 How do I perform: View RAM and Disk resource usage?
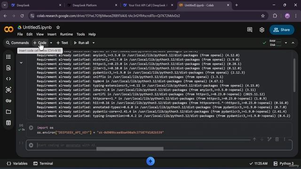275,43
